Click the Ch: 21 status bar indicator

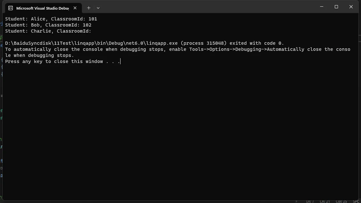pyautogui.click(x=325, y=201)
